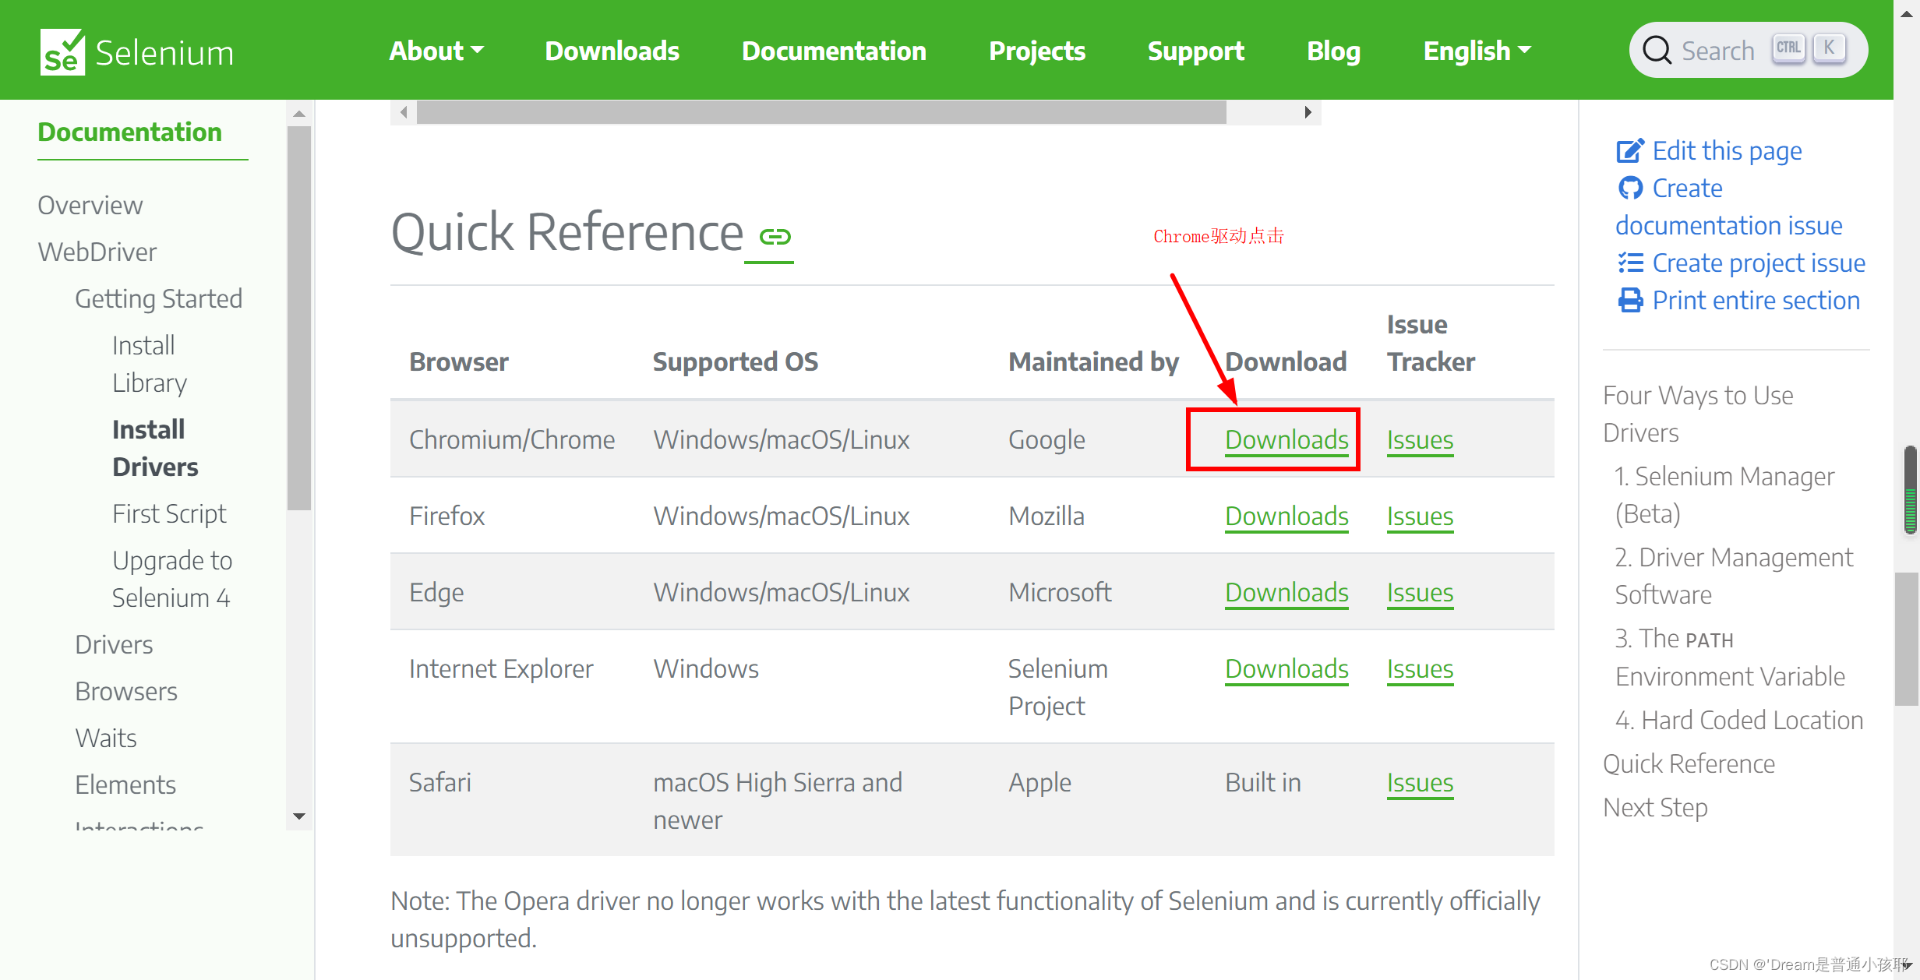Click the page vertical scrollbar thumb
The width and height of the screenshot is (1920, 980).
(1907, 639)
